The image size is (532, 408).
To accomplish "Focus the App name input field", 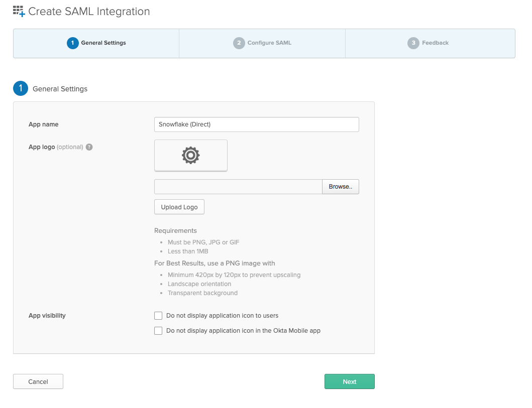I will [x=257, y=124].
